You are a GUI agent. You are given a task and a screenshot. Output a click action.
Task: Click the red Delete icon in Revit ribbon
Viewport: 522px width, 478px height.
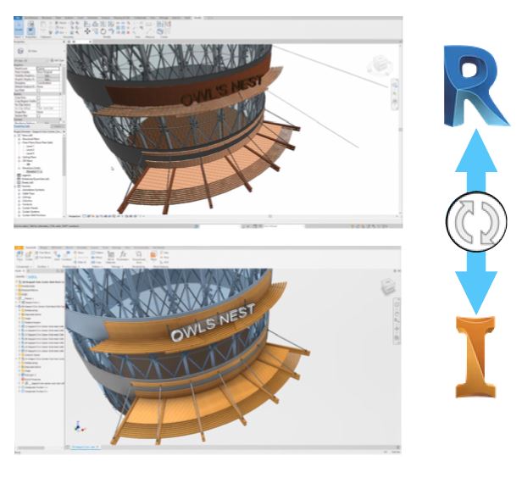pyautogui.click(x=129, y=32)
